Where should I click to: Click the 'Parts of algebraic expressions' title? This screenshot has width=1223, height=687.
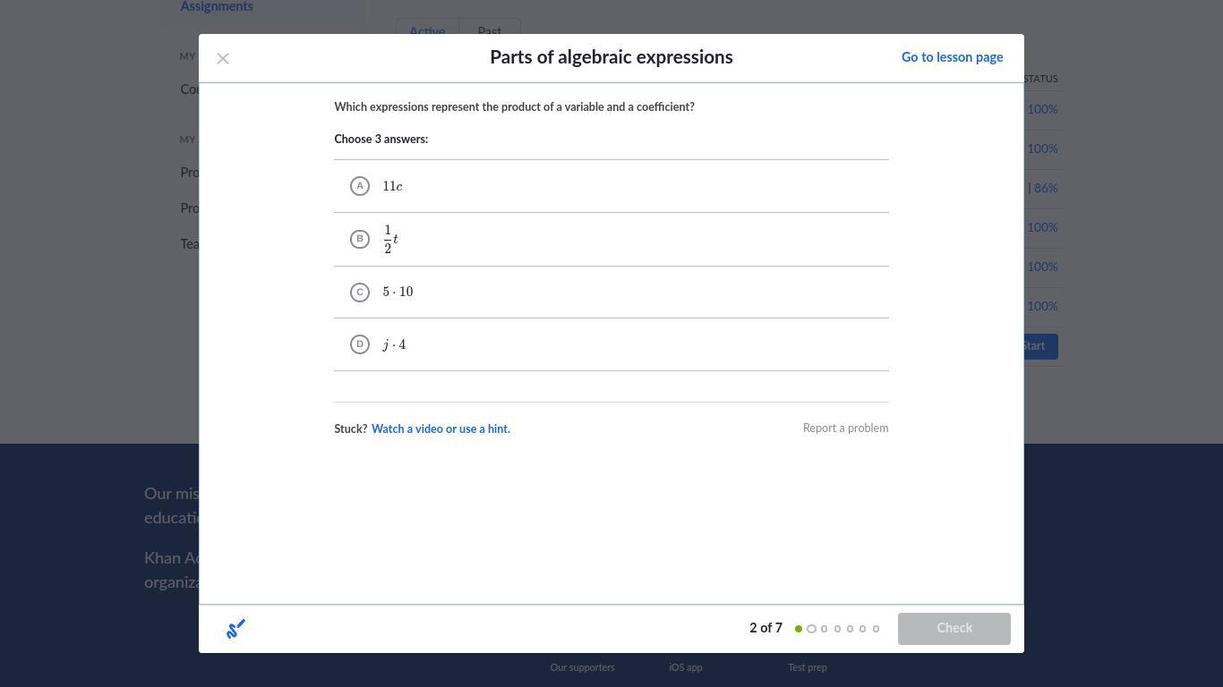(x=611, y=57)
